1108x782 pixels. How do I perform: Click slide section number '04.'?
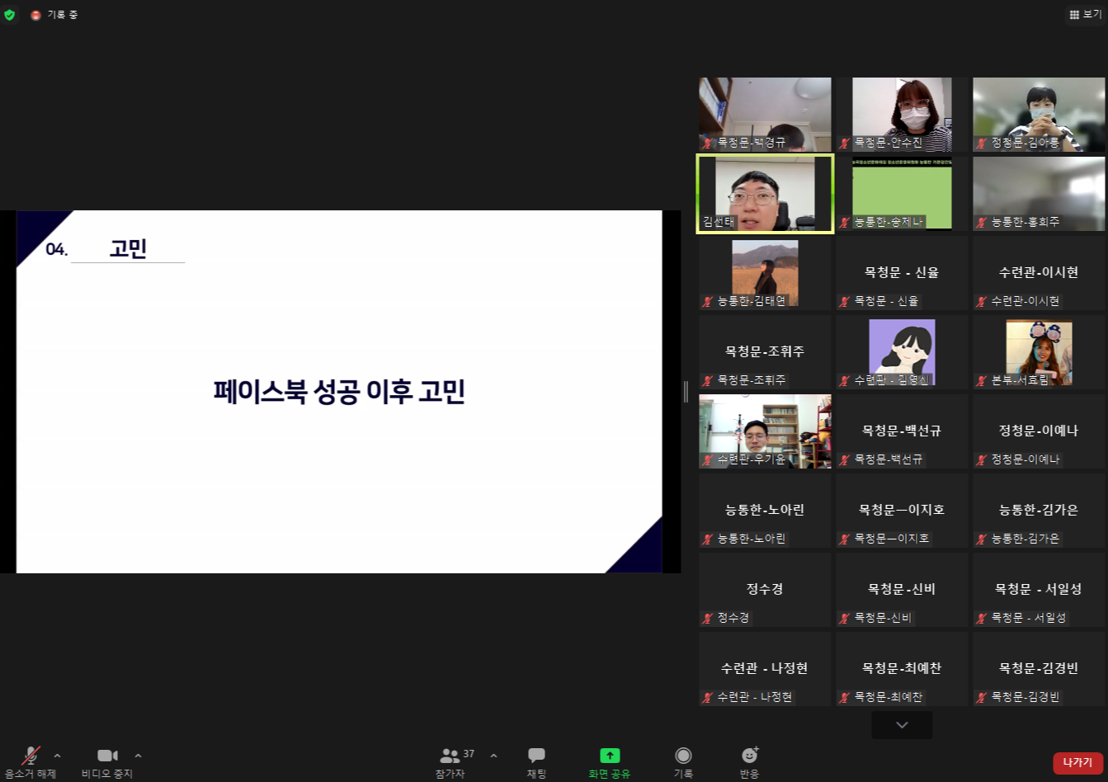56,249
